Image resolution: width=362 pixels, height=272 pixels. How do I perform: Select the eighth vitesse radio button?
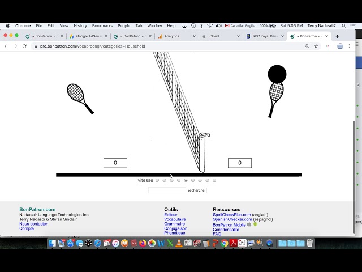207,180
